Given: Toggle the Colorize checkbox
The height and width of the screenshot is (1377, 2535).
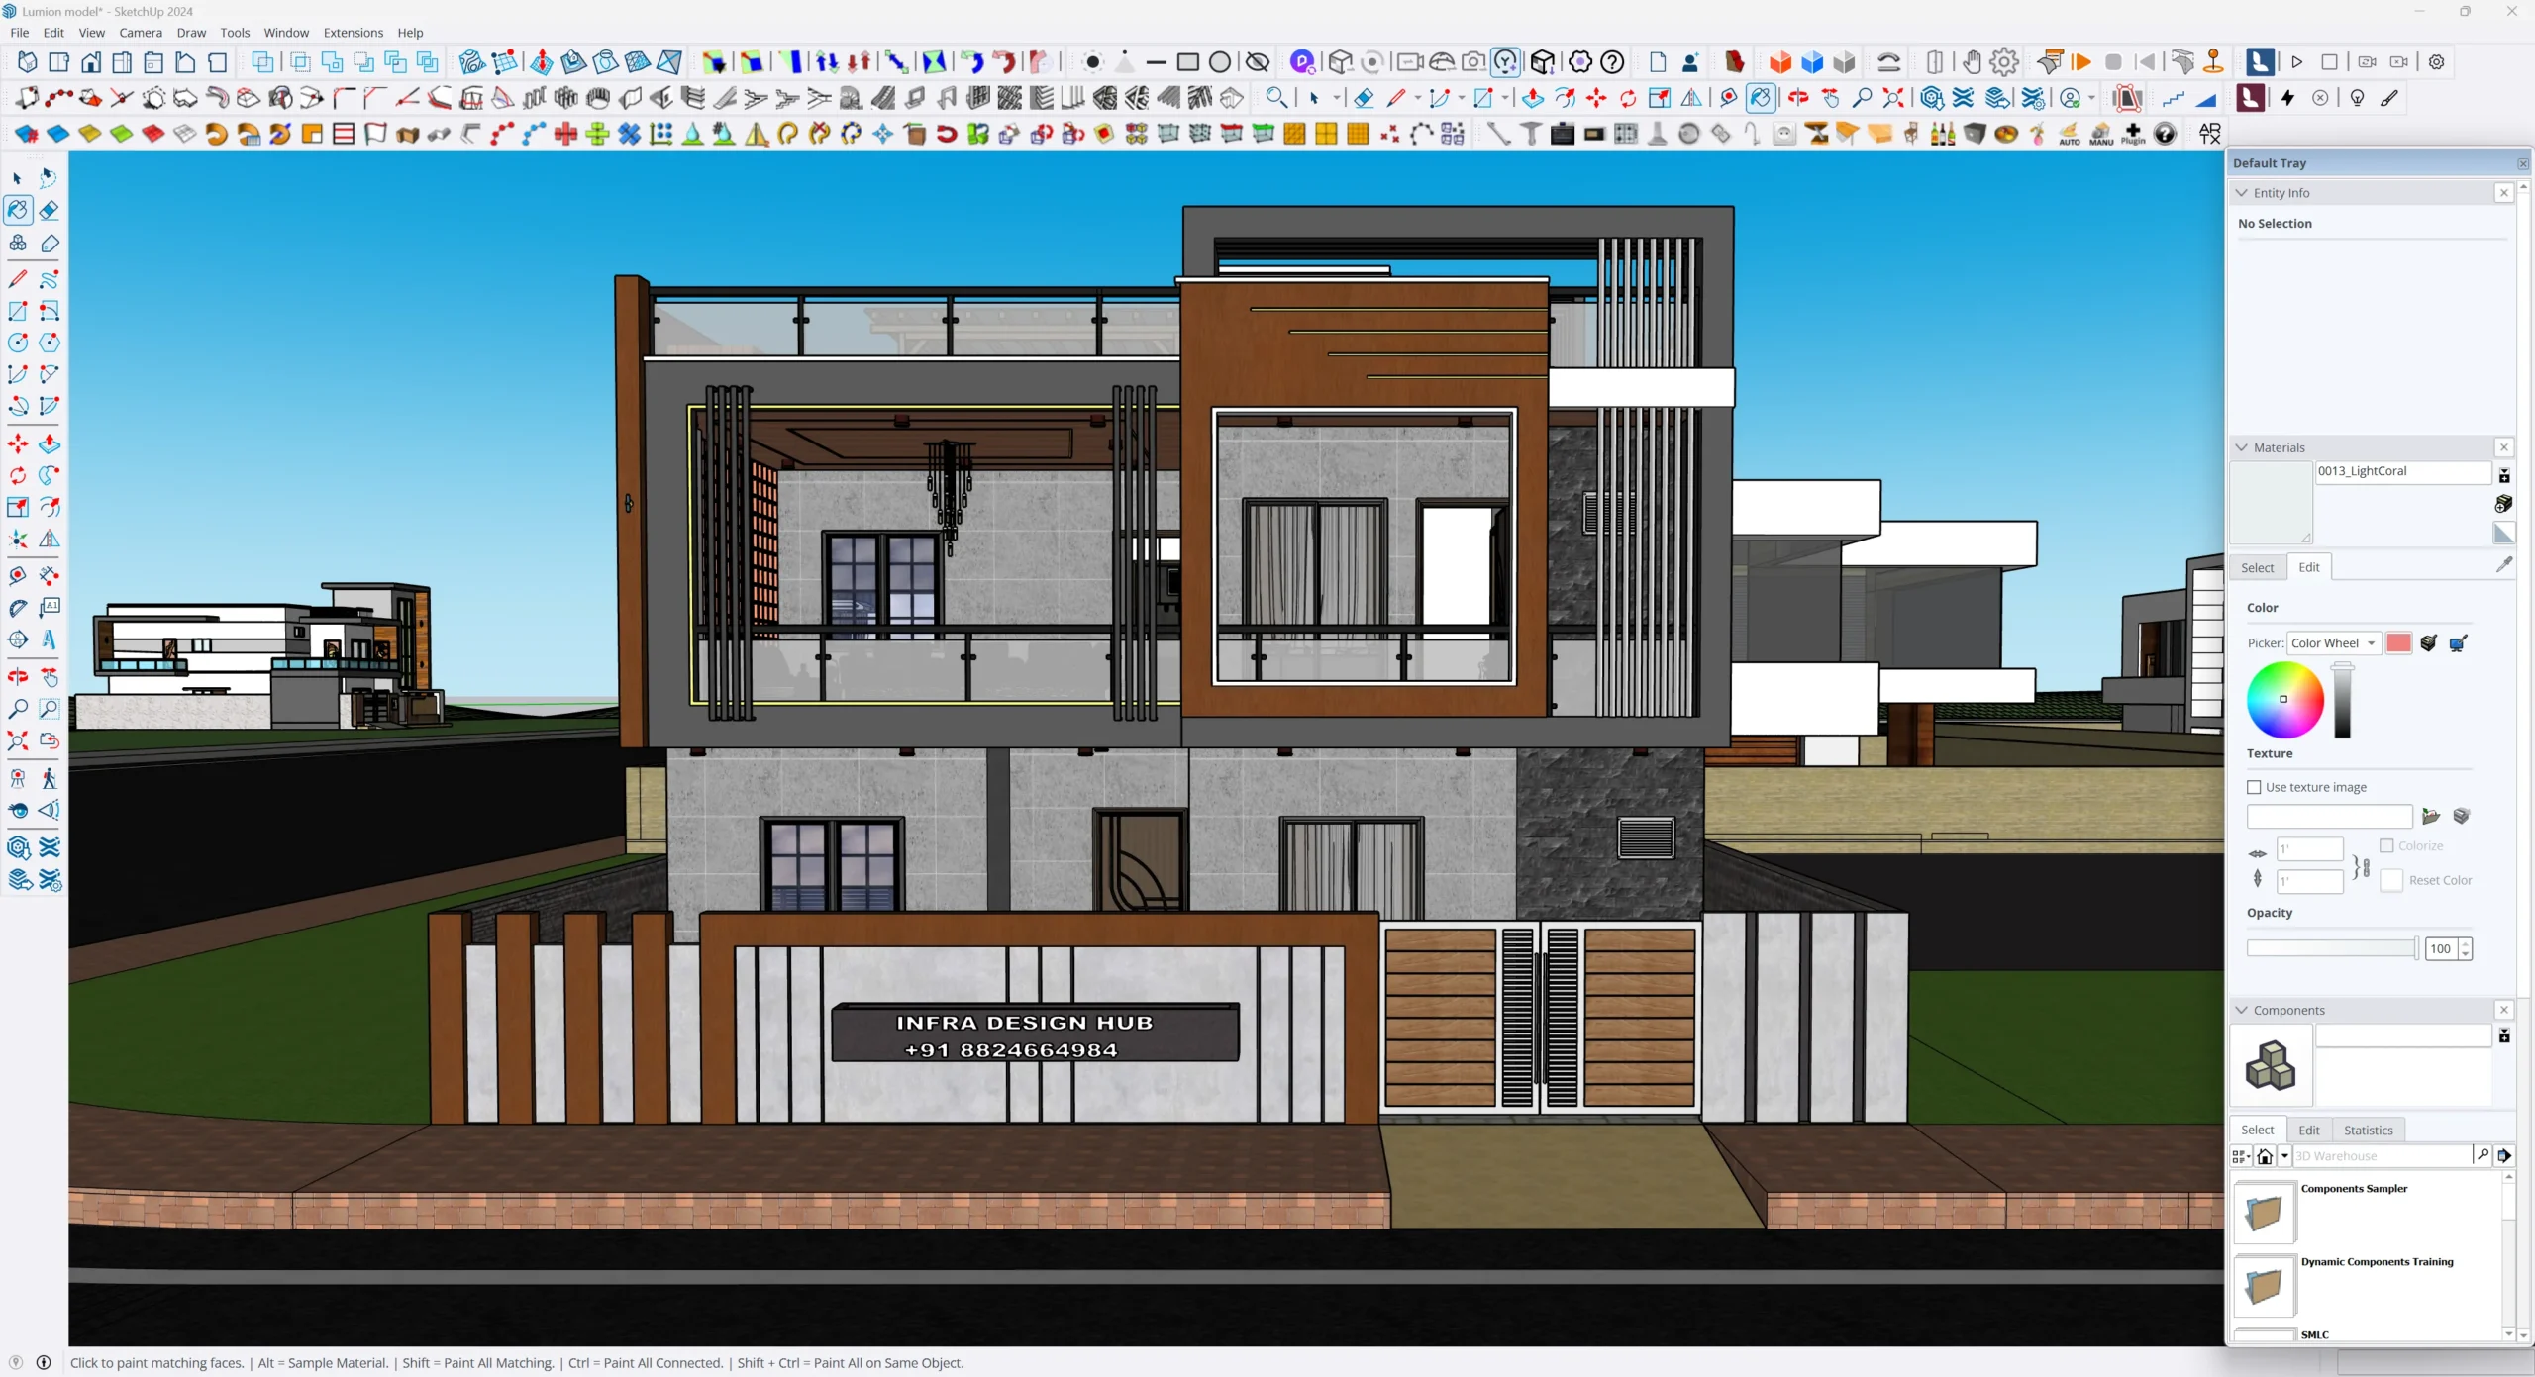Looking at the screenshot, I should pos(2386,845).
